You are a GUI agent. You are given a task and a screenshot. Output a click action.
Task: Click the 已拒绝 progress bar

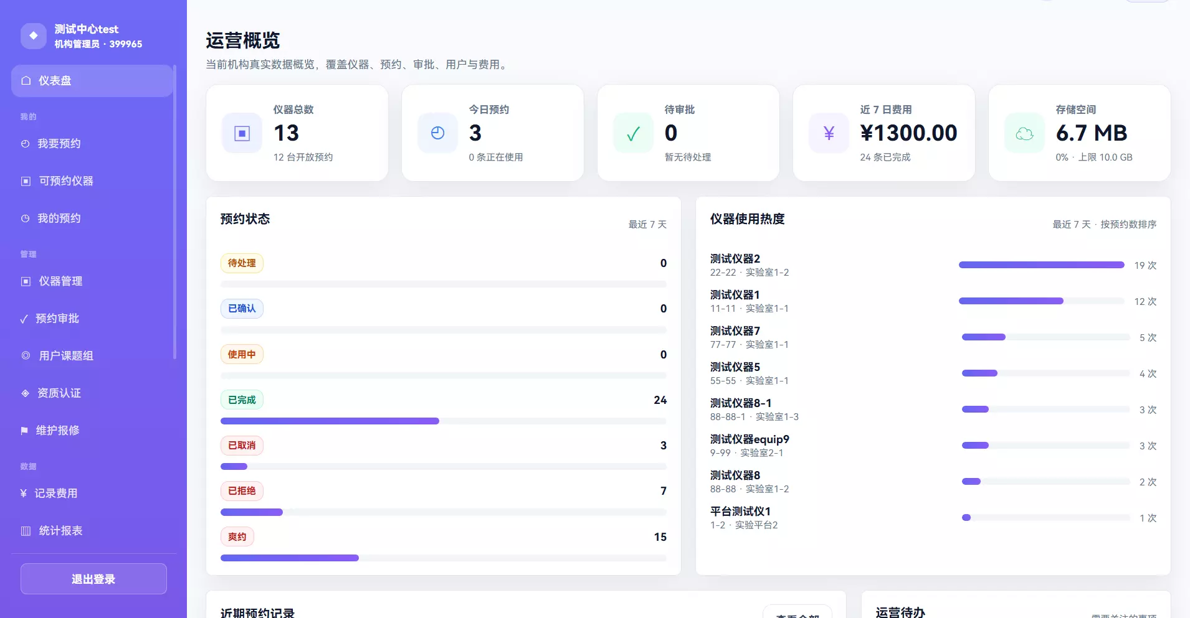point(444,513)
